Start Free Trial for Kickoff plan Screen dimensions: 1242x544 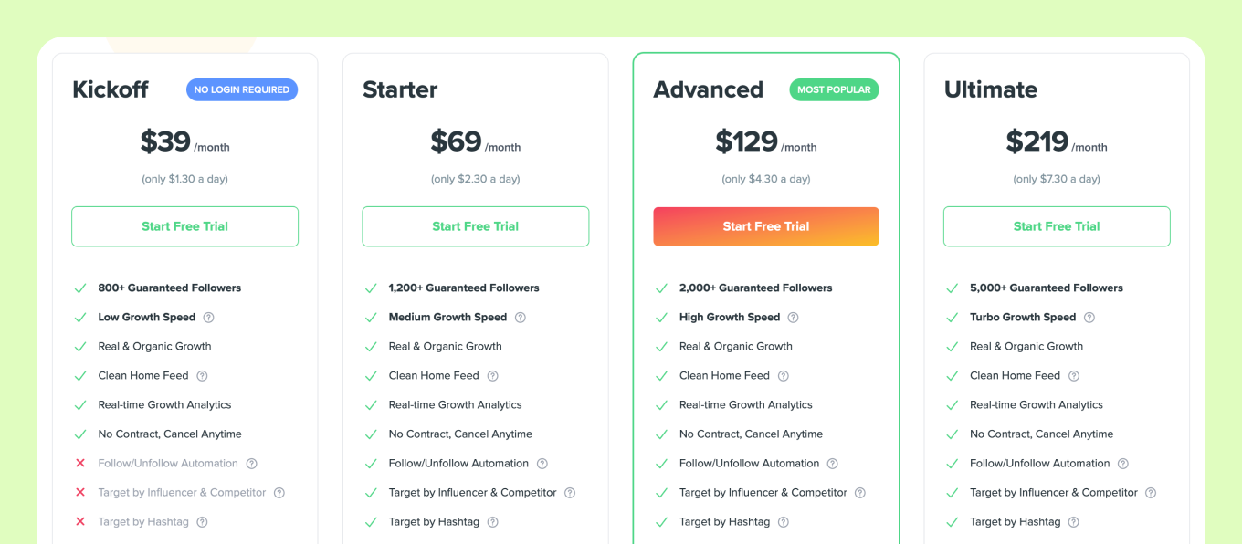[184, 226]
